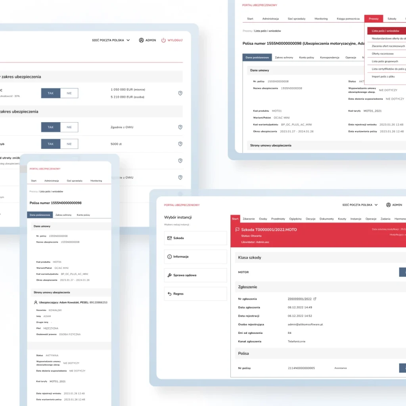Click the gavel icon for Sprawa sądowa

pos(170,275)
